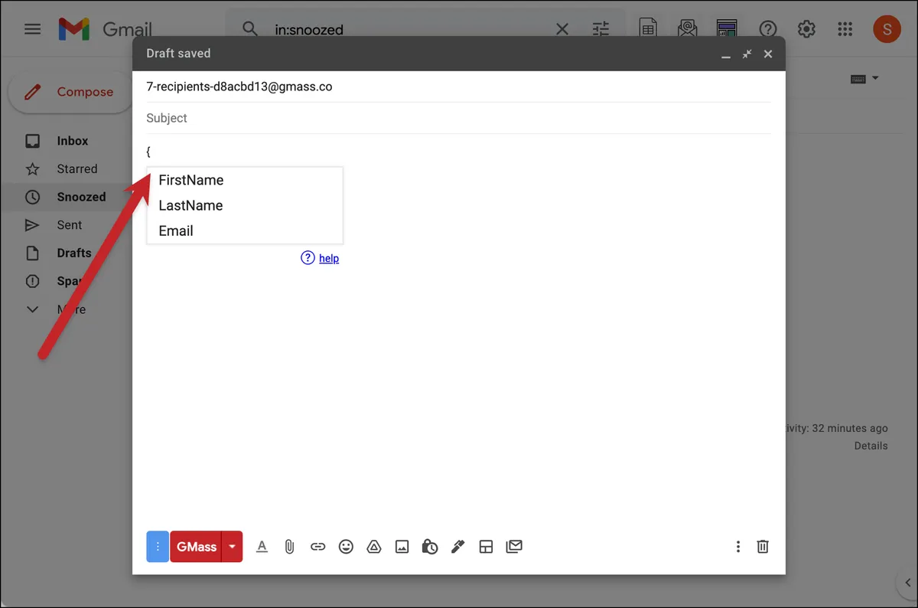Expand the More labels chevron

(32, 309)
